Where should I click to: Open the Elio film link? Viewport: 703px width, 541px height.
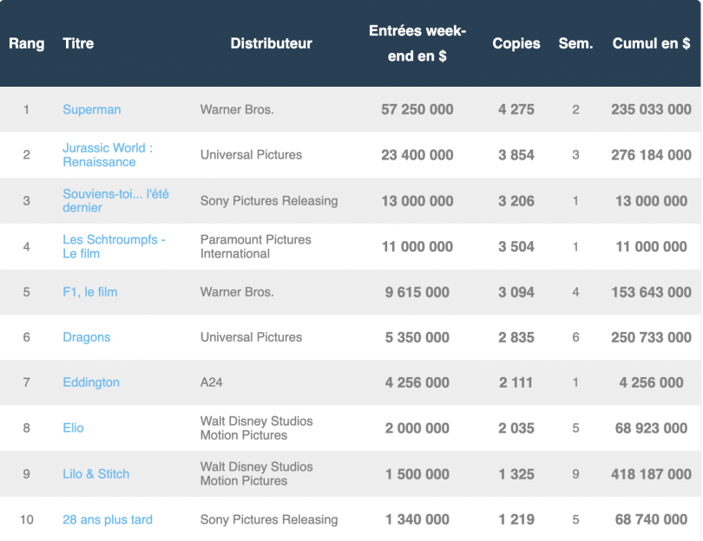(x=73, y=427)
